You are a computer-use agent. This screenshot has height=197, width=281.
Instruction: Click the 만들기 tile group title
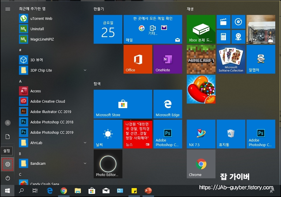99,9
